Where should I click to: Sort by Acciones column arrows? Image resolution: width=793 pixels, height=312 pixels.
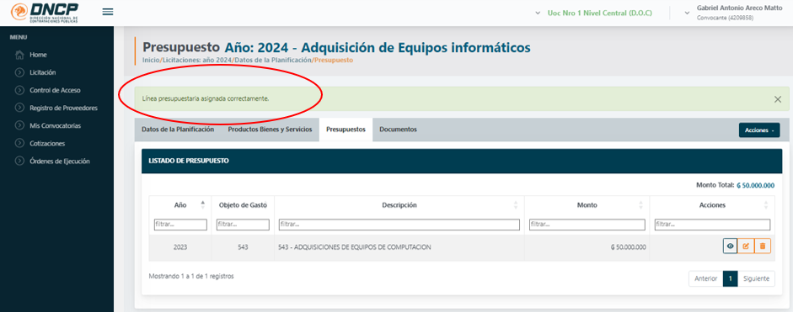point(766,204)
